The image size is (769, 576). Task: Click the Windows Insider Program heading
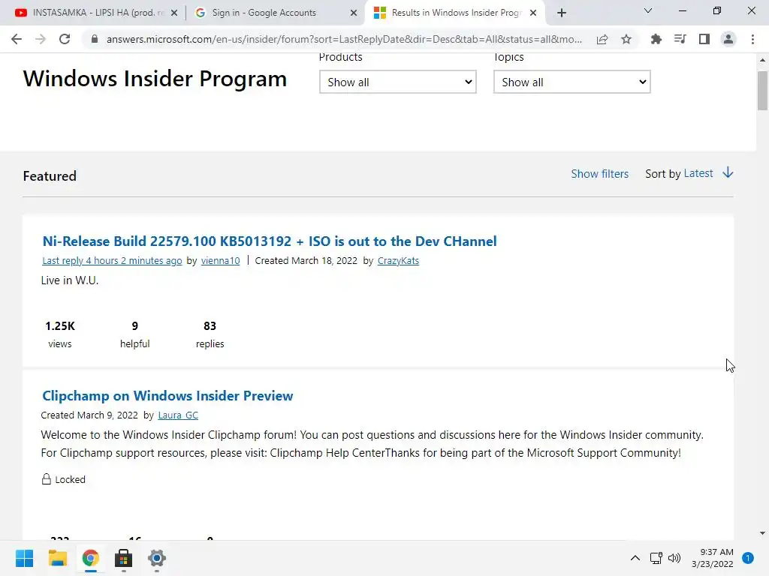tap(155, 78)
